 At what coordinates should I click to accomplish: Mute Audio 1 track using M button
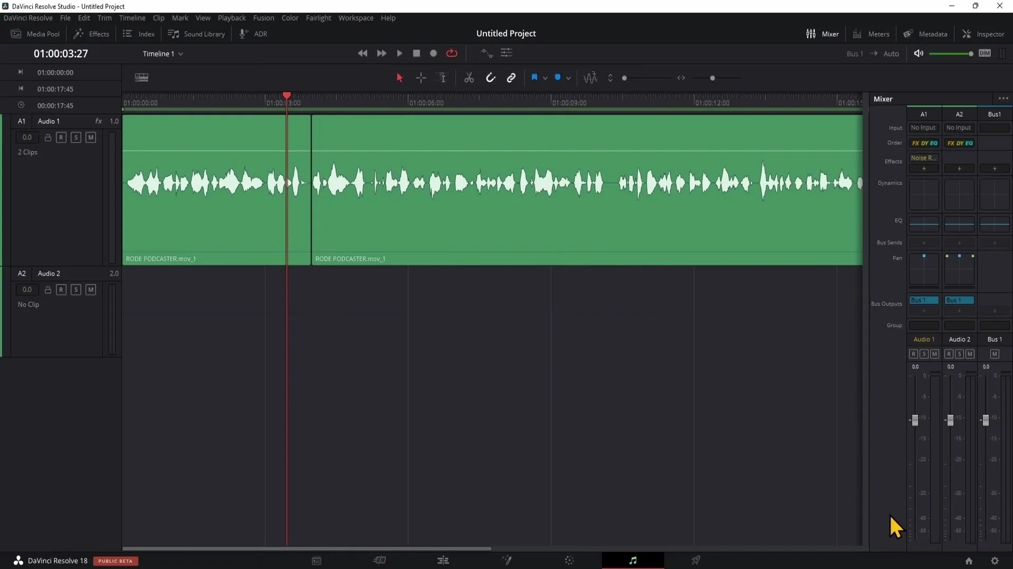click(90, 137)
